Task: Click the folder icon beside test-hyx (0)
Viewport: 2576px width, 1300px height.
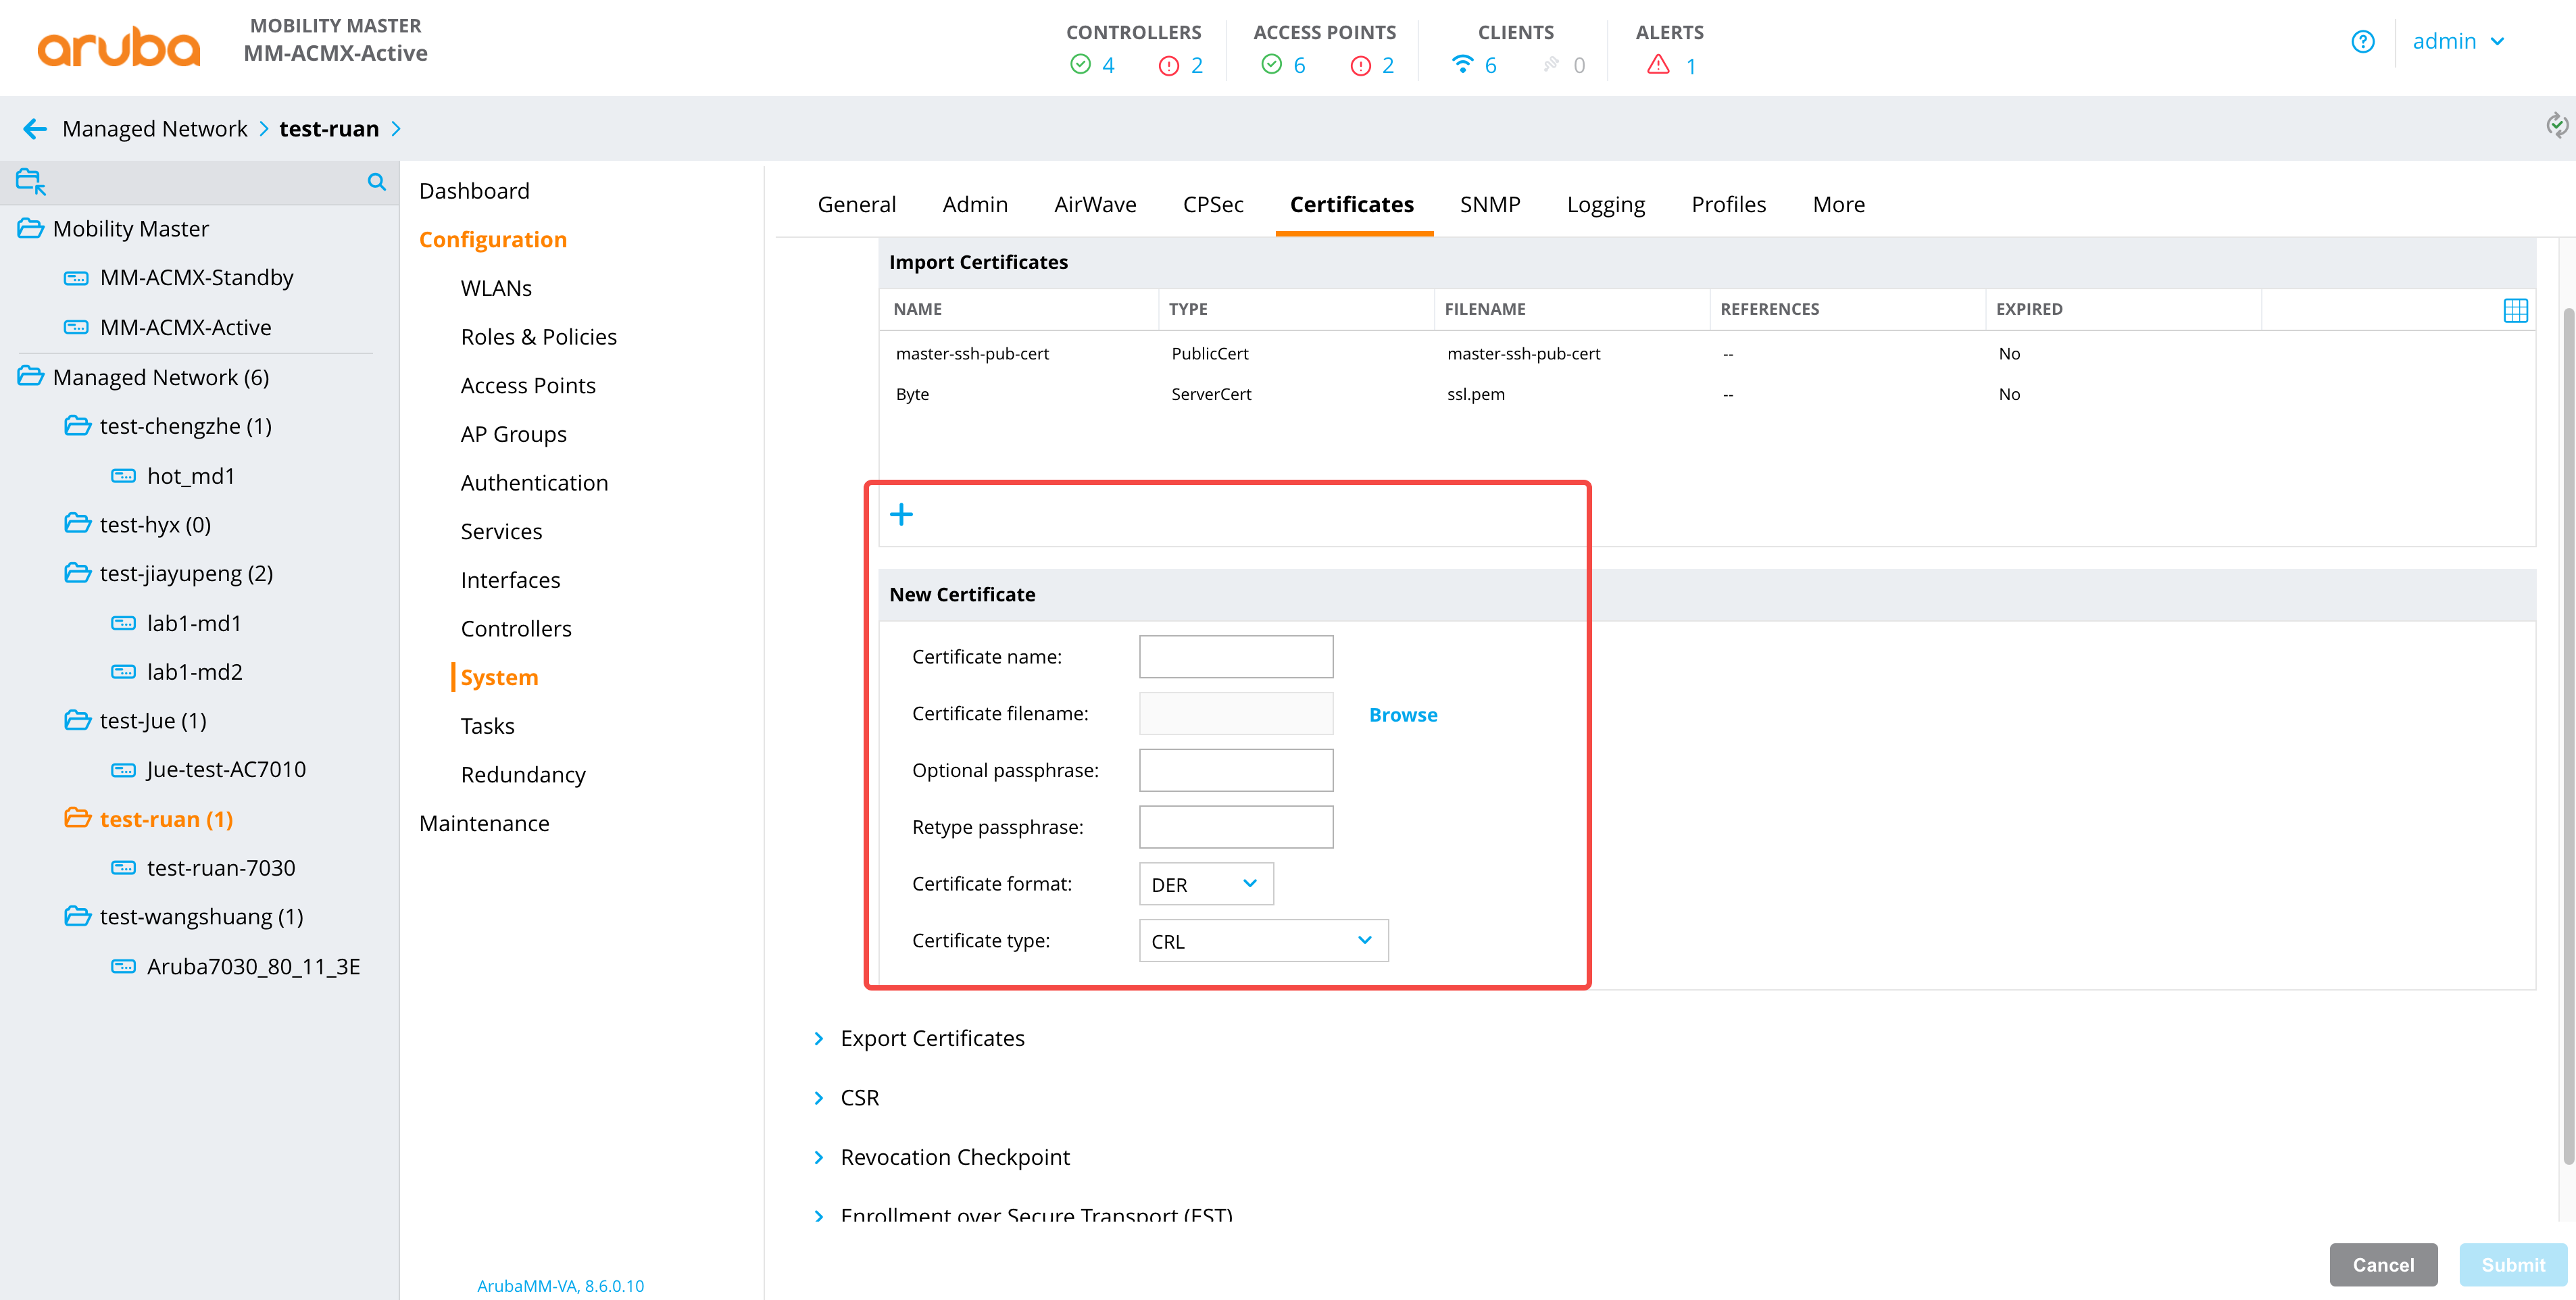Action: tap(78, 524)
